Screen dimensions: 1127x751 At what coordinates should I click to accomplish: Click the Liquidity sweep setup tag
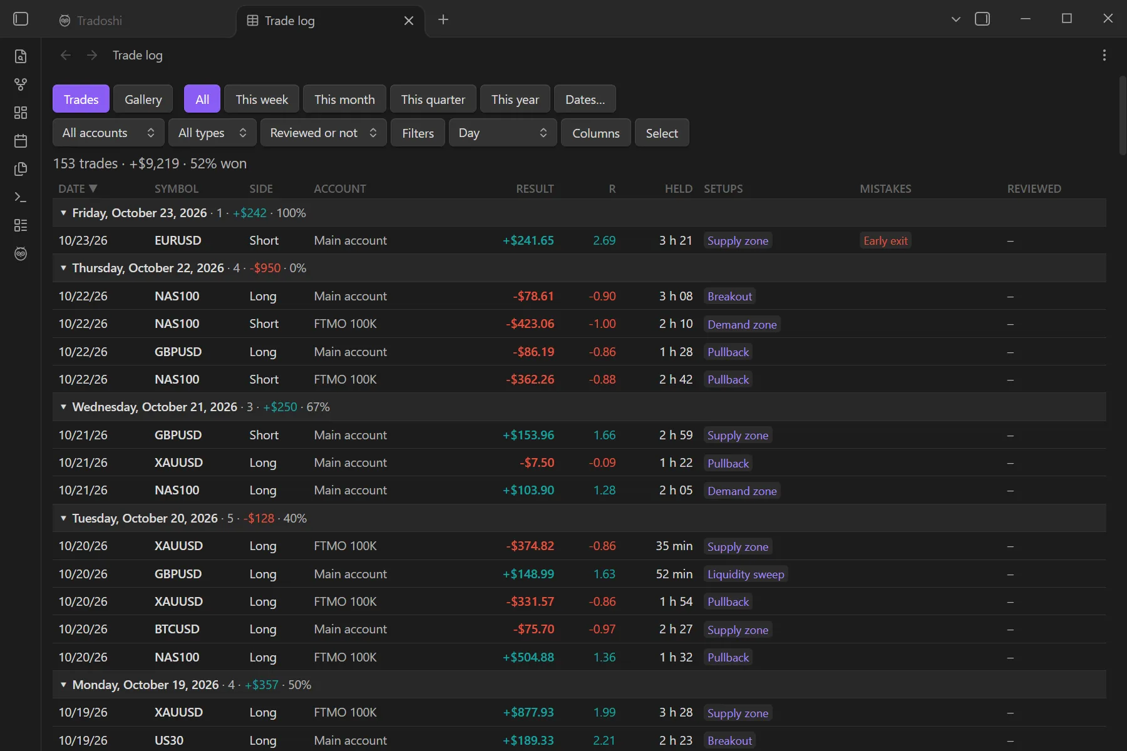click(745, 574)
